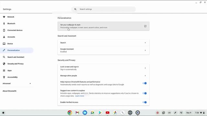Click the search magnifier icon in header
The width and height of the screenshot is (207, 116).
coord(75,9)
